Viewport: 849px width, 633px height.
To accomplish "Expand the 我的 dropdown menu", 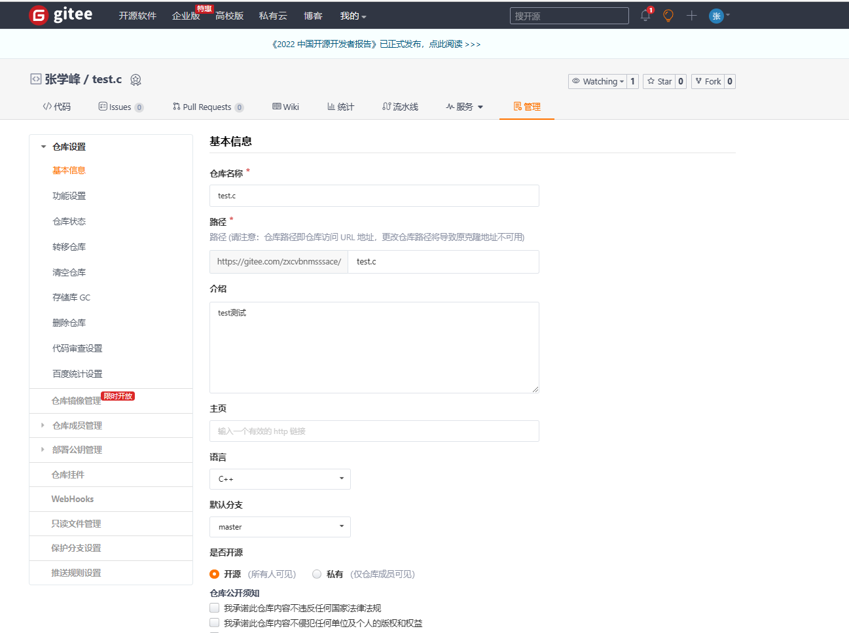I will pyautogui.click(x=353, y=16).
